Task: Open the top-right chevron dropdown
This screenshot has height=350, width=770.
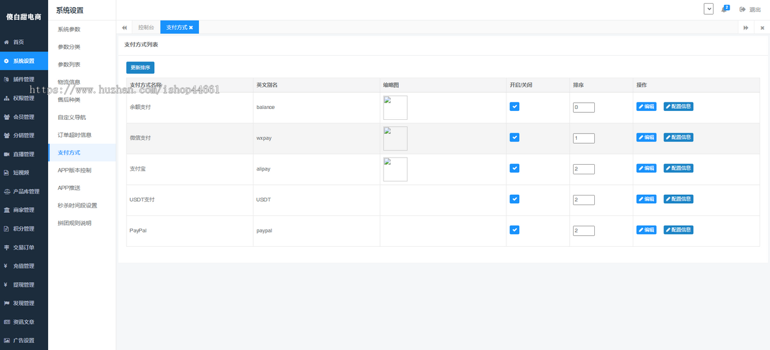Action: (x=708, y=9)
